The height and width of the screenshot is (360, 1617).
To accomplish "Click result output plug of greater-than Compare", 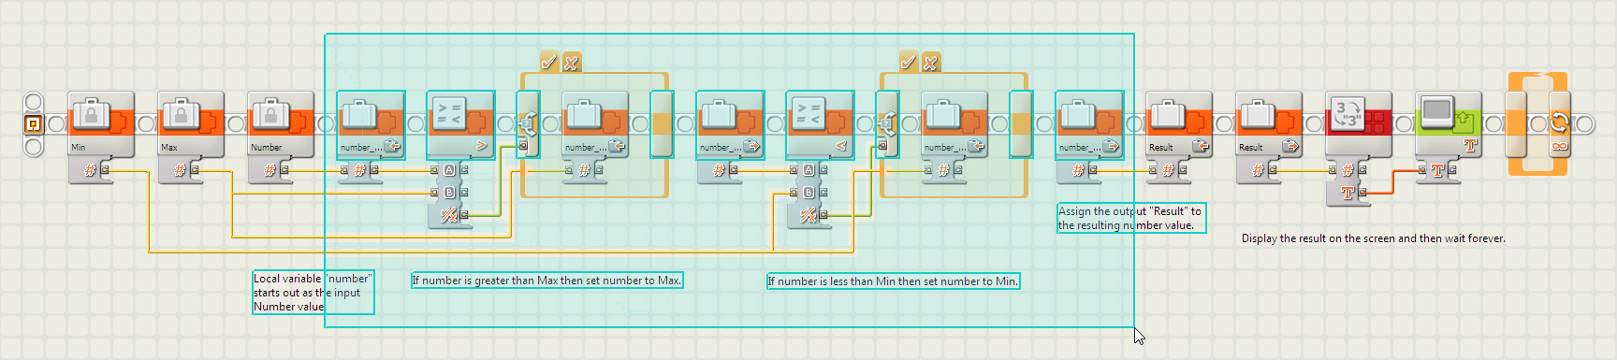I will click(x=464, y=215).
